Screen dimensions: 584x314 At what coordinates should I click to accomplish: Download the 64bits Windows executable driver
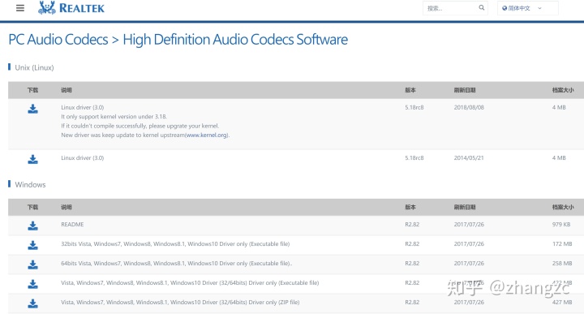pyautogui.click(x=32, y=265)
